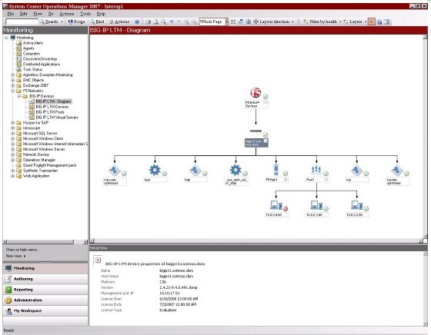Viewport: 431px width, 335px height.
Task: Click the tcp profile node icon
Action: (x=356, y=170)
